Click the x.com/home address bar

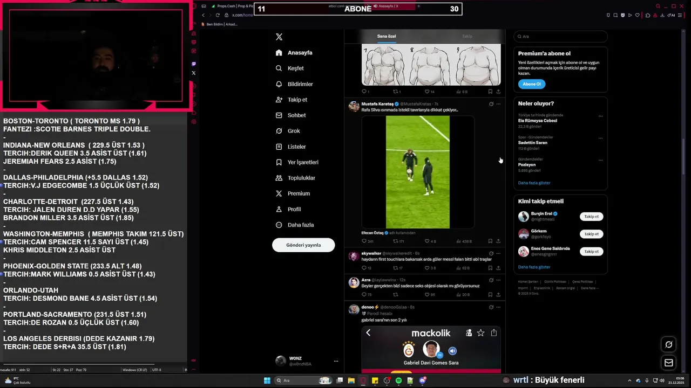coord(242,15)
